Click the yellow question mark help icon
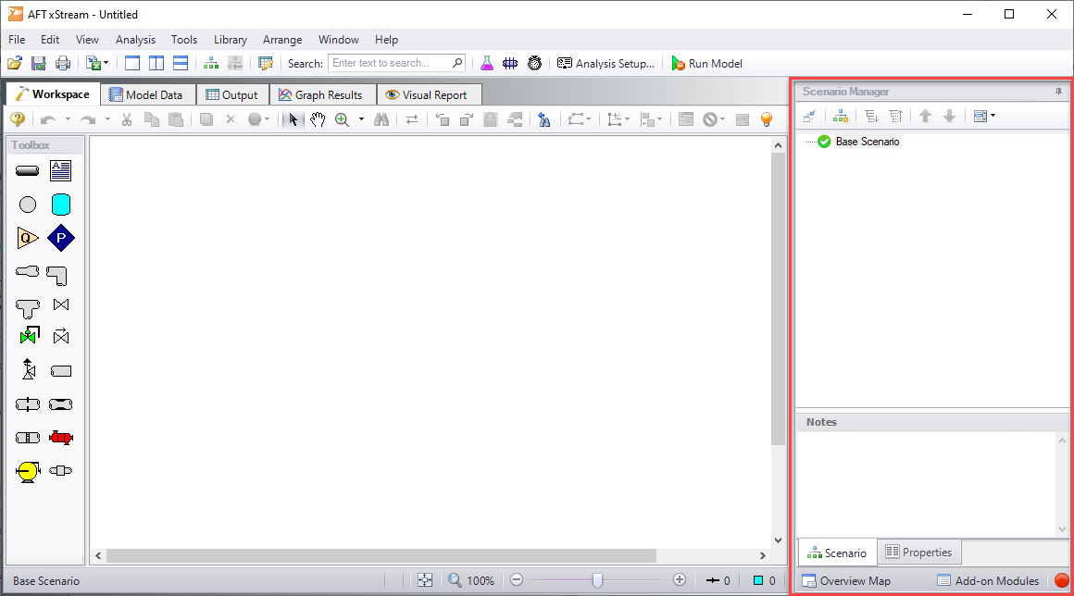Viewport: 1074px width, 596px height. [18, 119]
